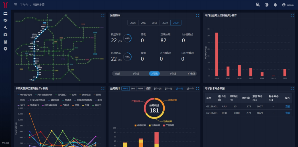This screenshot has width=298, height=147.
Task: Expand the metro map panel to fullscreen
Action: [x=103, y=15]
